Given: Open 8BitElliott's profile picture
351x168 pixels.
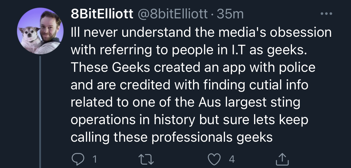Looking at the screenshot, I should click(40, 31).
